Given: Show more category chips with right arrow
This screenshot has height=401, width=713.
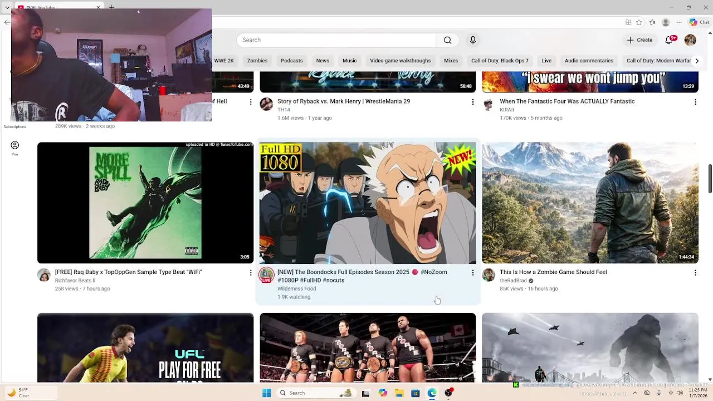Looking at the screenshot, I should (x=696, y=61).
